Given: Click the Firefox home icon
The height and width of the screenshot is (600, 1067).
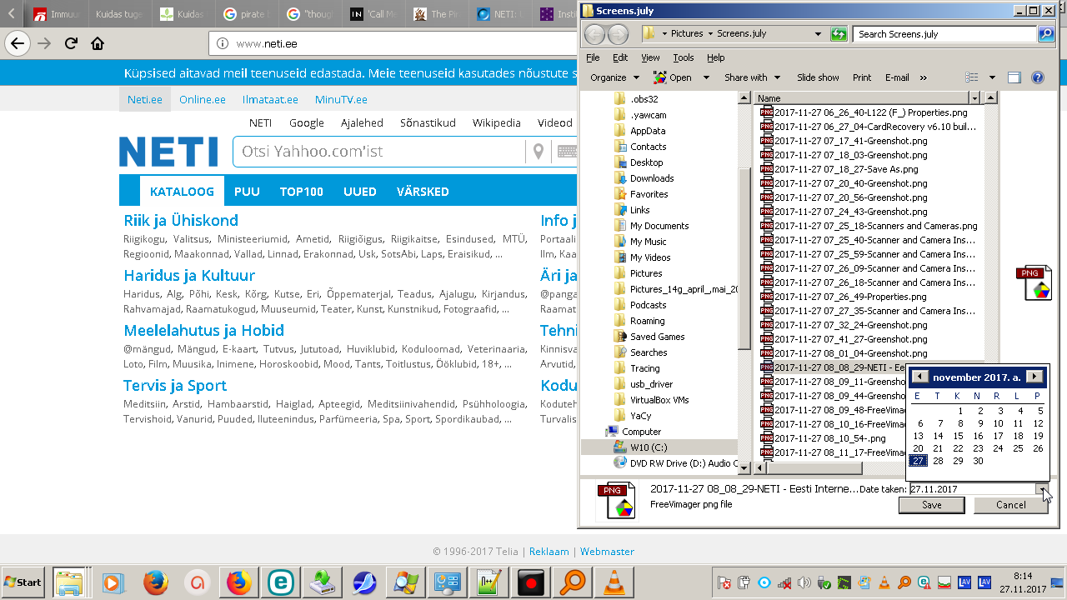Looking at the screenshot, I should pos(98,43).
